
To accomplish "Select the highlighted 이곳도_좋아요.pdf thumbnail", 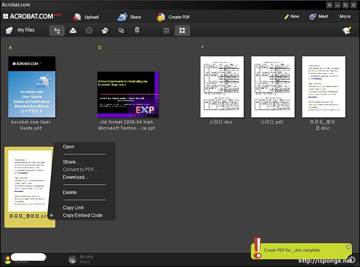I will [29, 181].
